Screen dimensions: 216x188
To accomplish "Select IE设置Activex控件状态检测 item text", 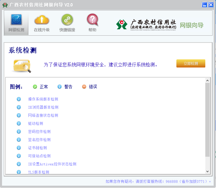I will pos(52,164).
